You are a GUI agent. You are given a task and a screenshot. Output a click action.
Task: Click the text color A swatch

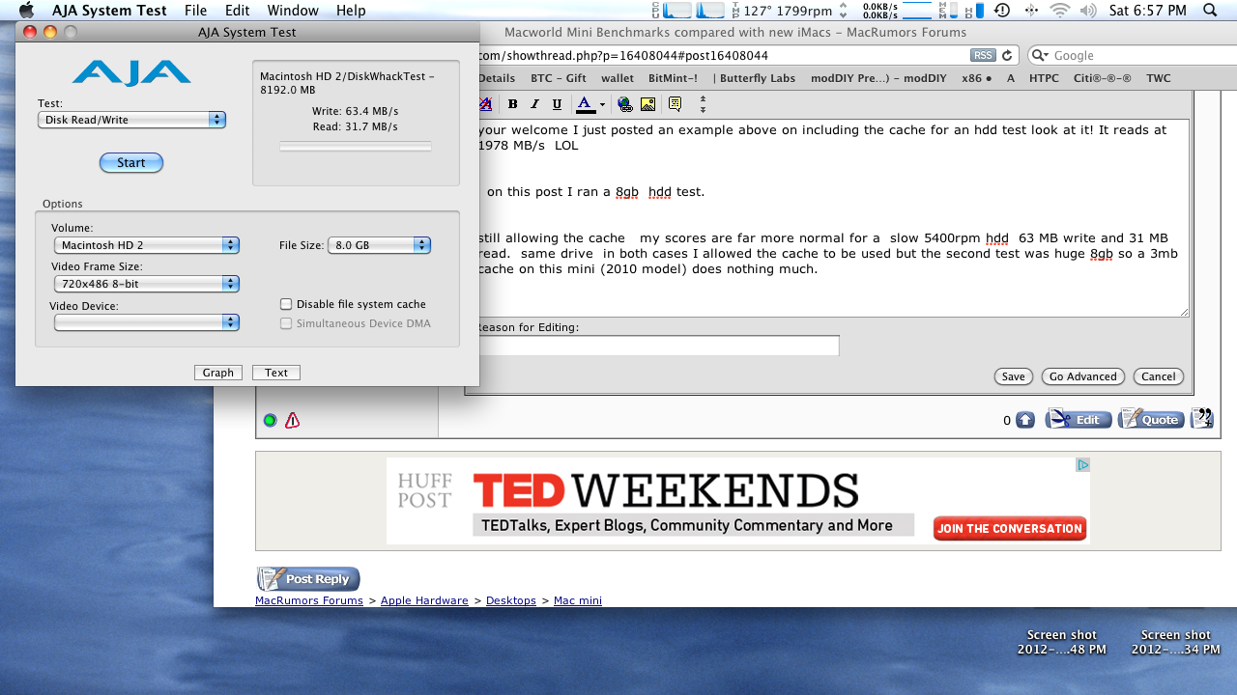tap(585, 104)
